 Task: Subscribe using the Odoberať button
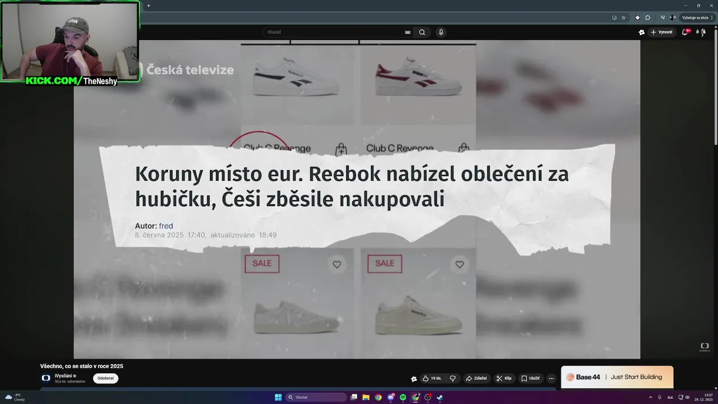pyautogui.click(x=105, y=378)
